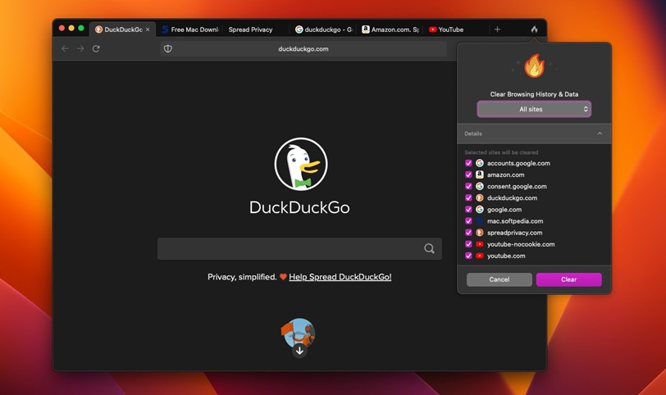Image resolution: width=666 pixels, height=395 pixels.
Task: Uncheck the spreadprivacy.com checkbox
Action: 468,233
